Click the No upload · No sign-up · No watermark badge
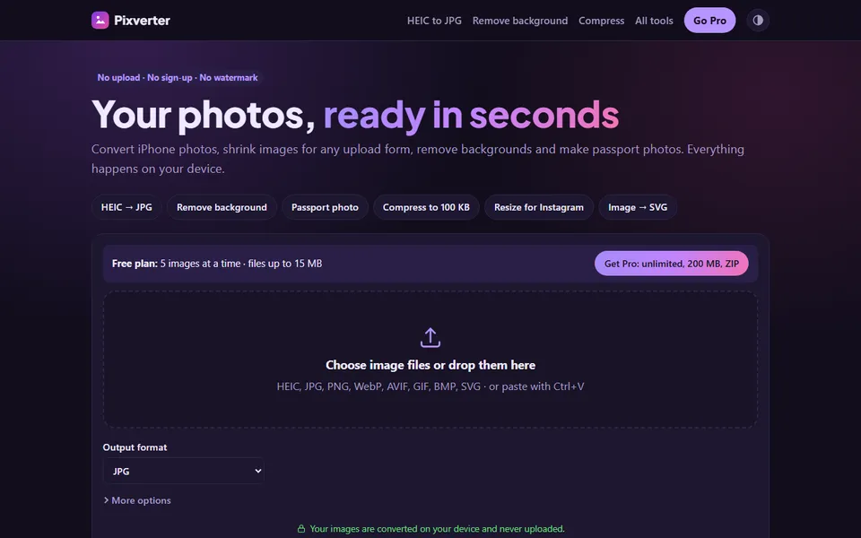Screen dimensions: 861x538 (x=178, y=77)
